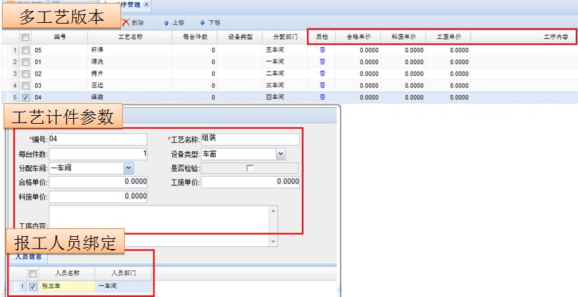This screenshot has height=297, width=578.
Task: Open the 设备类型 dropdown
Action: pyautogui.click(x=280, y=153)
